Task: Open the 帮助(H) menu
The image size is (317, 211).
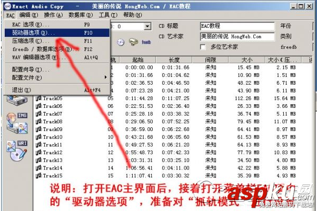Action: 133,15
